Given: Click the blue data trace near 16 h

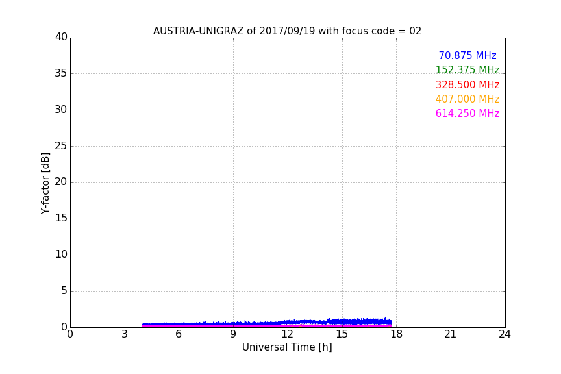Looking at the screenshot, I should pos(360,321).
